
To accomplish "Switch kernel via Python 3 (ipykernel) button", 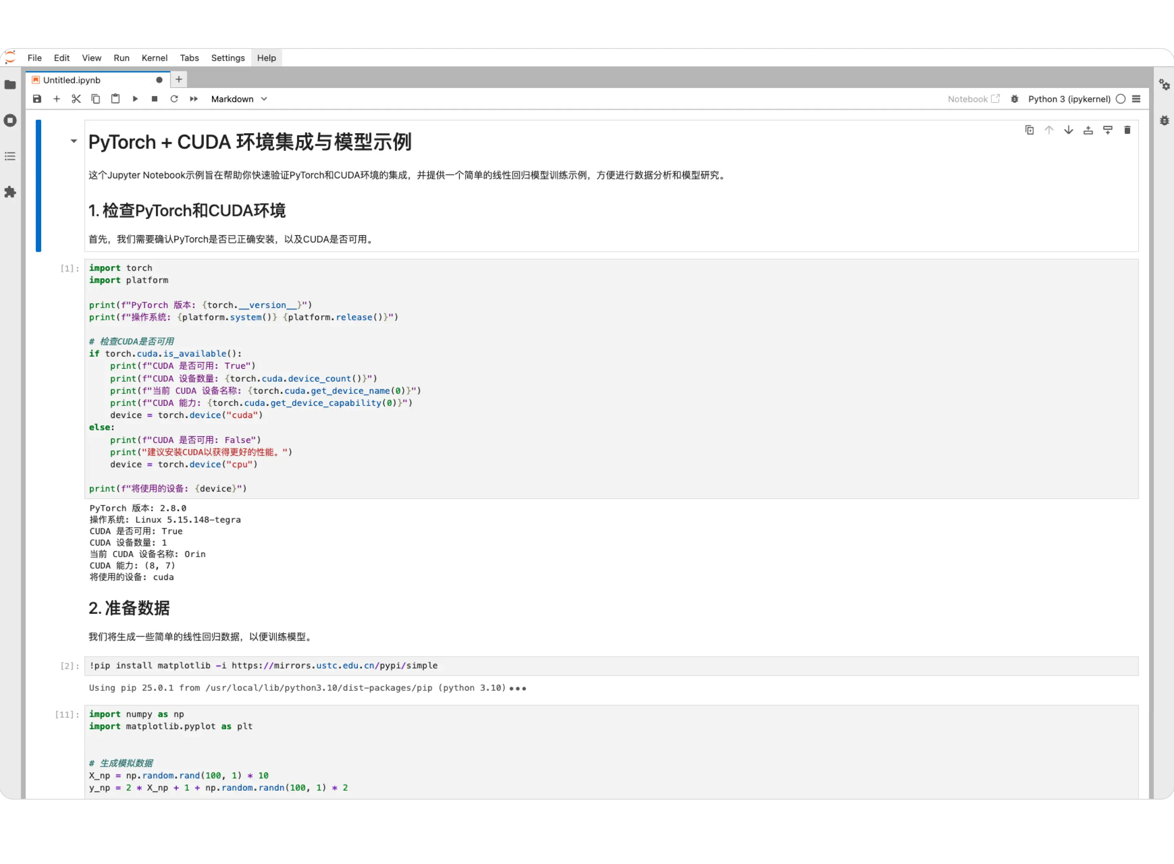I will [x=1069, y=99].
